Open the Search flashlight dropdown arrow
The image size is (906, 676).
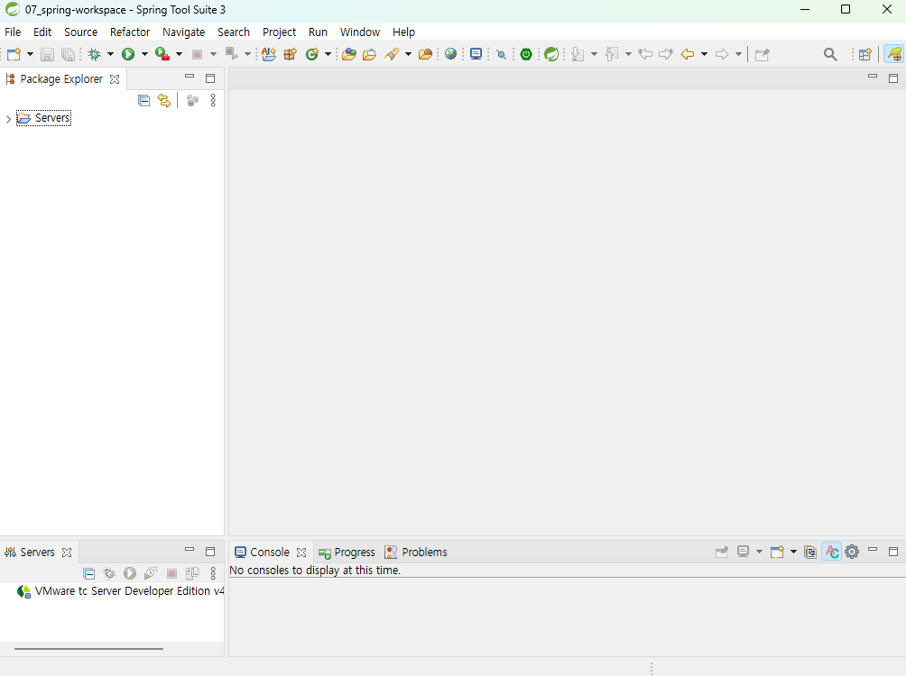[408, 54]
